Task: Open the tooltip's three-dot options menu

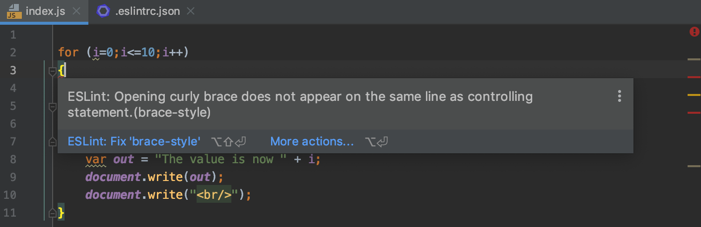Action: [619, 96]
